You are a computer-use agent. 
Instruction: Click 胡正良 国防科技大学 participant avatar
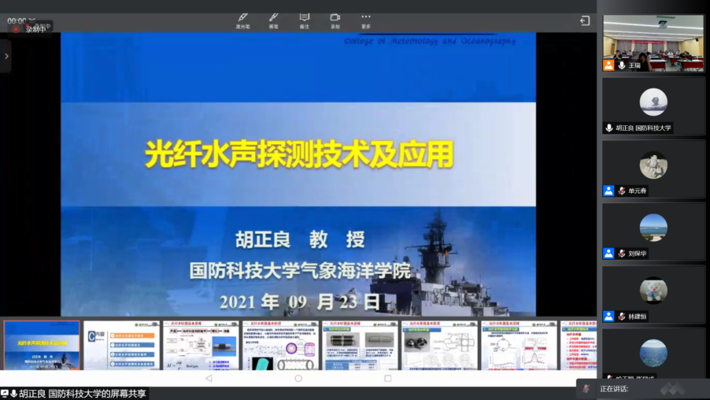(x=653, y=102)
